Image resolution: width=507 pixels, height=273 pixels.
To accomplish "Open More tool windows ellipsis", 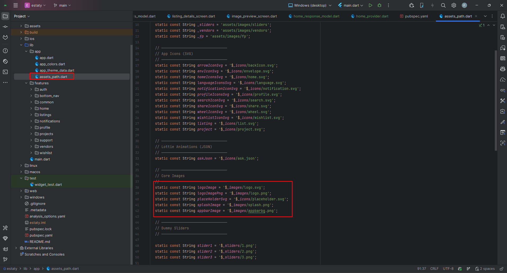I will pyautogui.click(x=5, y=82).
